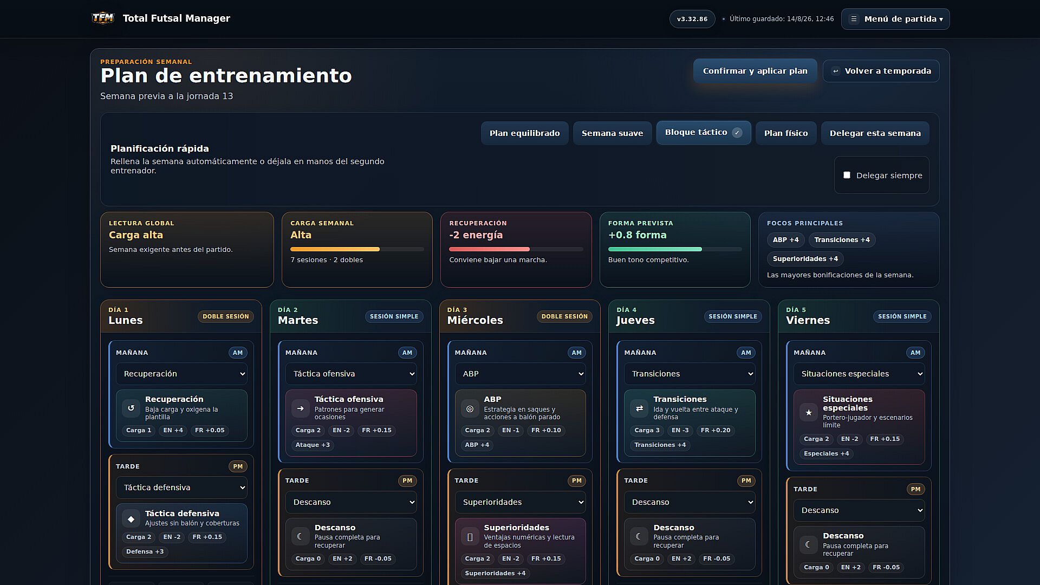
Task: Click the return arrow icon in Volver a temporada
Action: (835, 71)
